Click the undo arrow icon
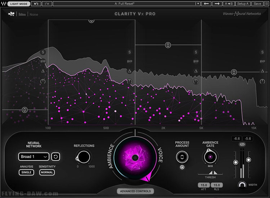The height and width of the screenshot is (198, 270). 36,4
